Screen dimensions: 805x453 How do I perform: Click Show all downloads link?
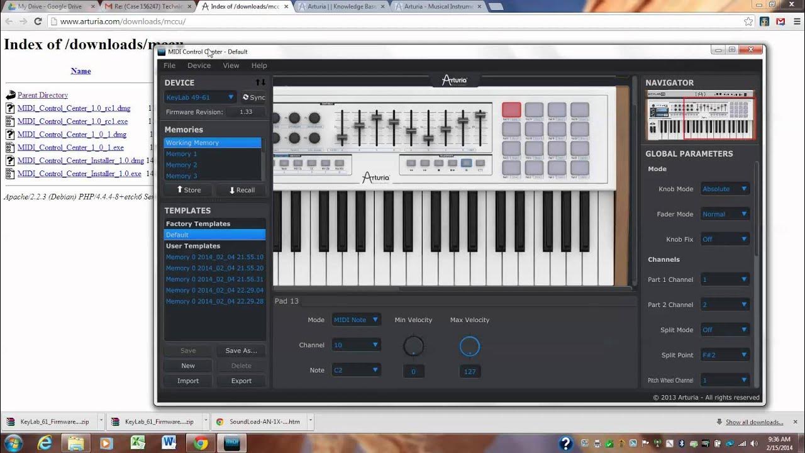(x=754, y=422)
